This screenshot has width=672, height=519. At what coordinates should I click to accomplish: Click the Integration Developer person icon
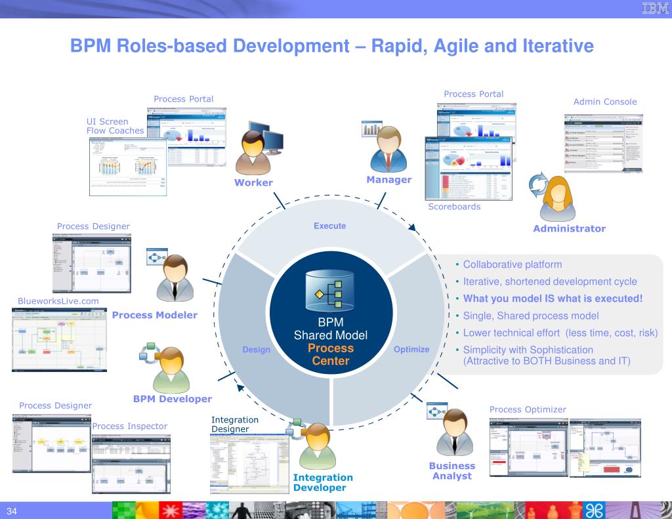click(x=317, y=446)
